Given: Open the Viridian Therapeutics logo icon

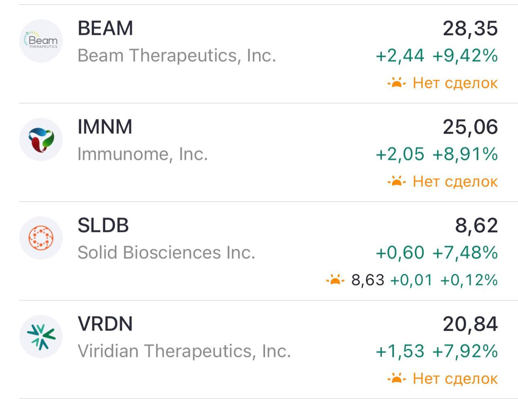Looking at the screenshot, I should [41, 336].
